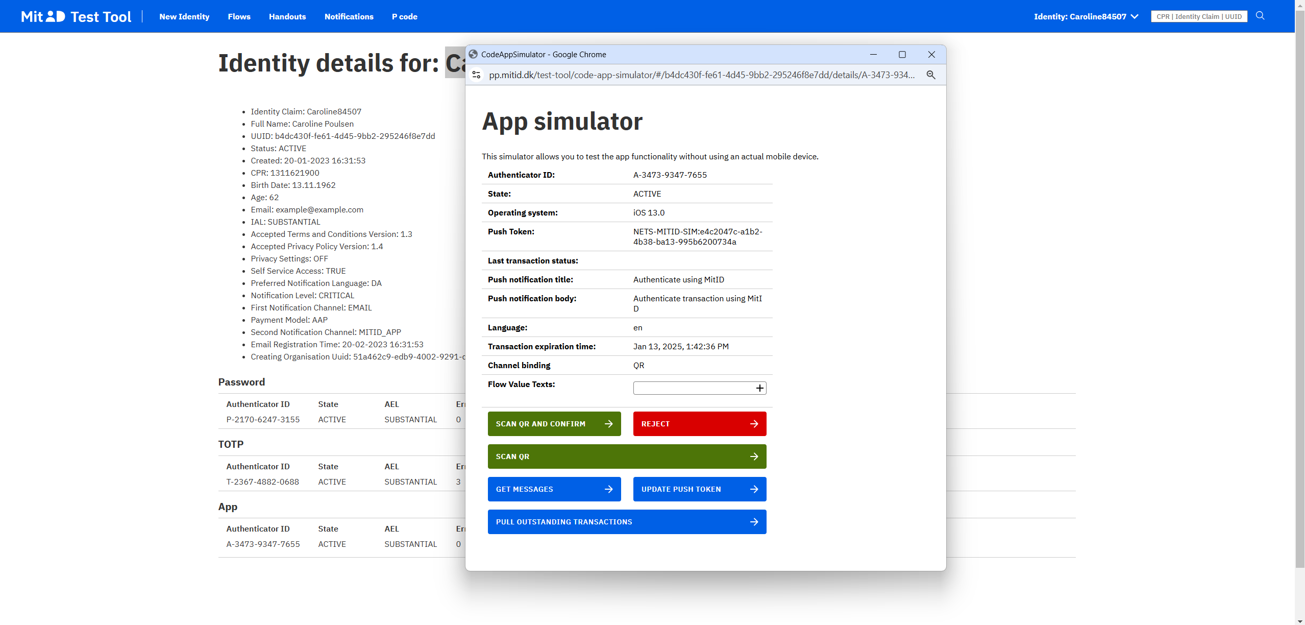Click the SCAN QR icon button

click(755, 457)
